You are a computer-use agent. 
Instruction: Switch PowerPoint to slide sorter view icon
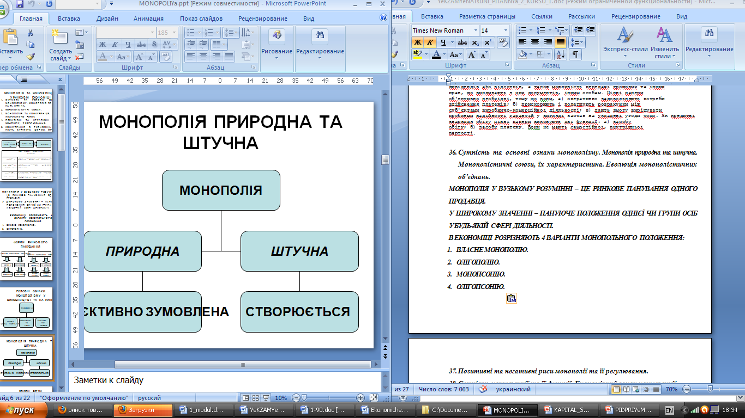pyautogui.click(x=256, y=397)
